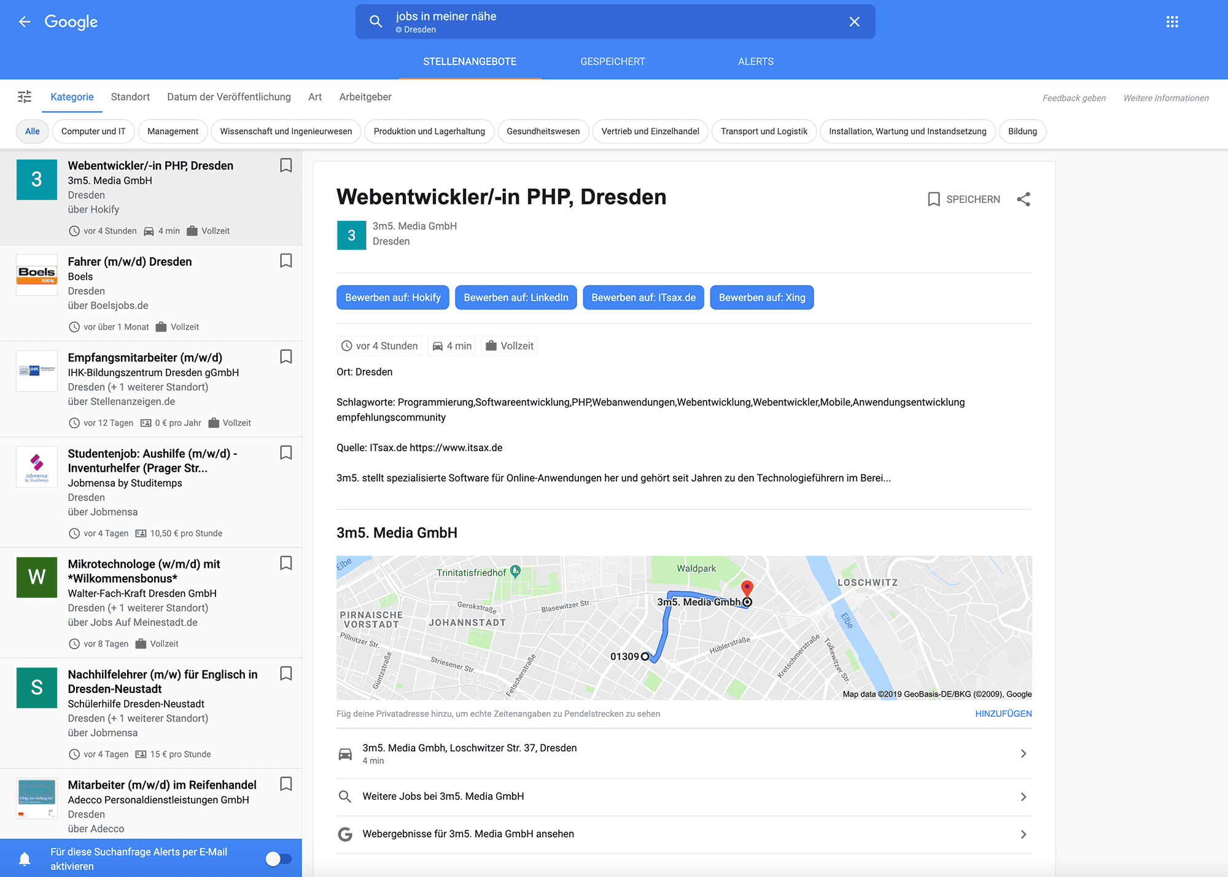Open the IHK-Bildungszentrum logo thumbnail
This screenshot has width=1228, height=877.
coord(37,371)
